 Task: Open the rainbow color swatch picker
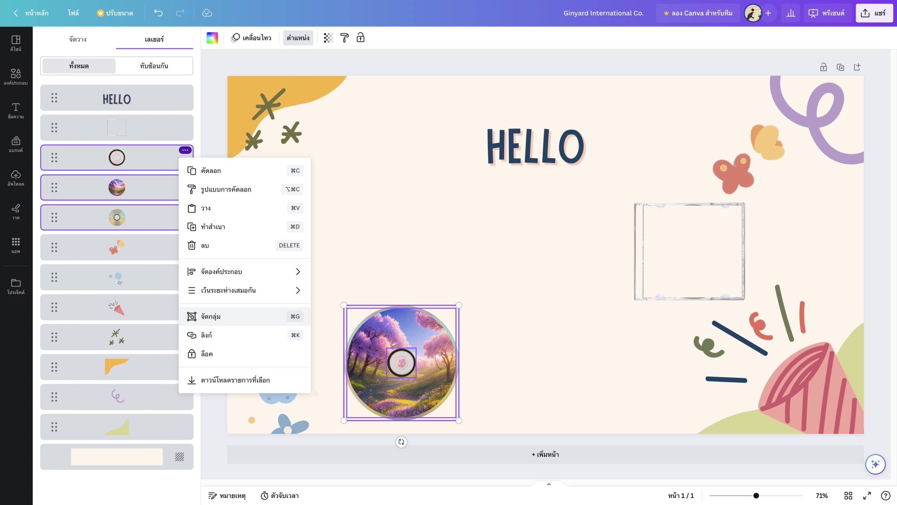[x=212, y=38]
